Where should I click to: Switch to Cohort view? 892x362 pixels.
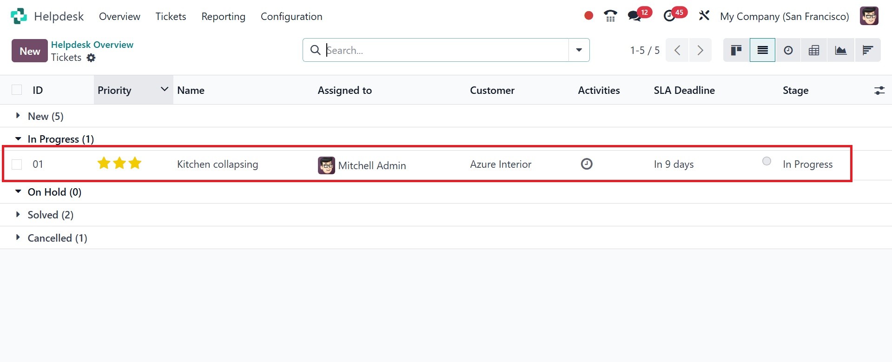[867, 50]
